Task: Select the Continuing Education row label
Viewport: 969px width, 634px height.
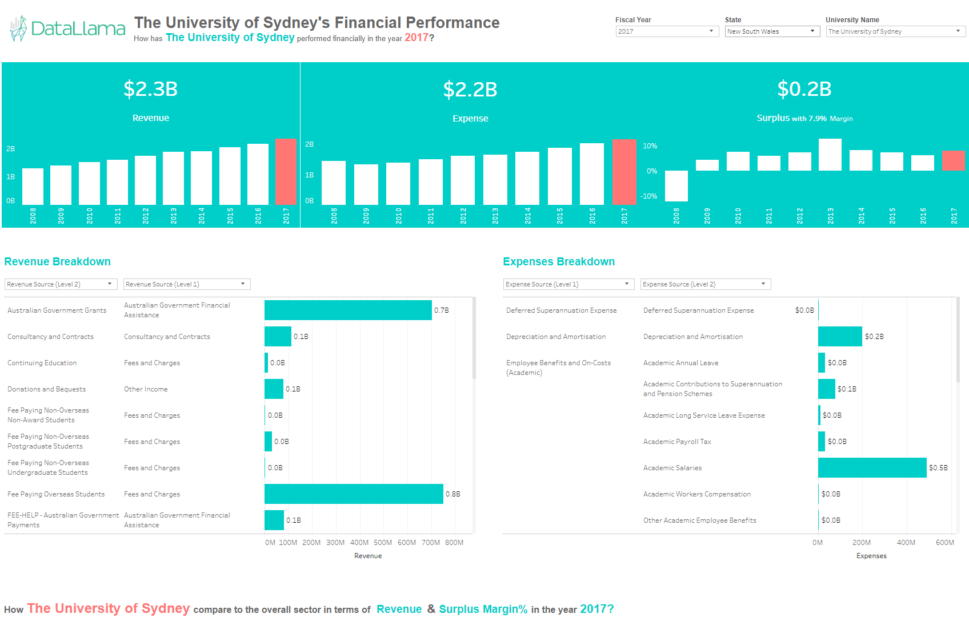Action: point(42,363)
